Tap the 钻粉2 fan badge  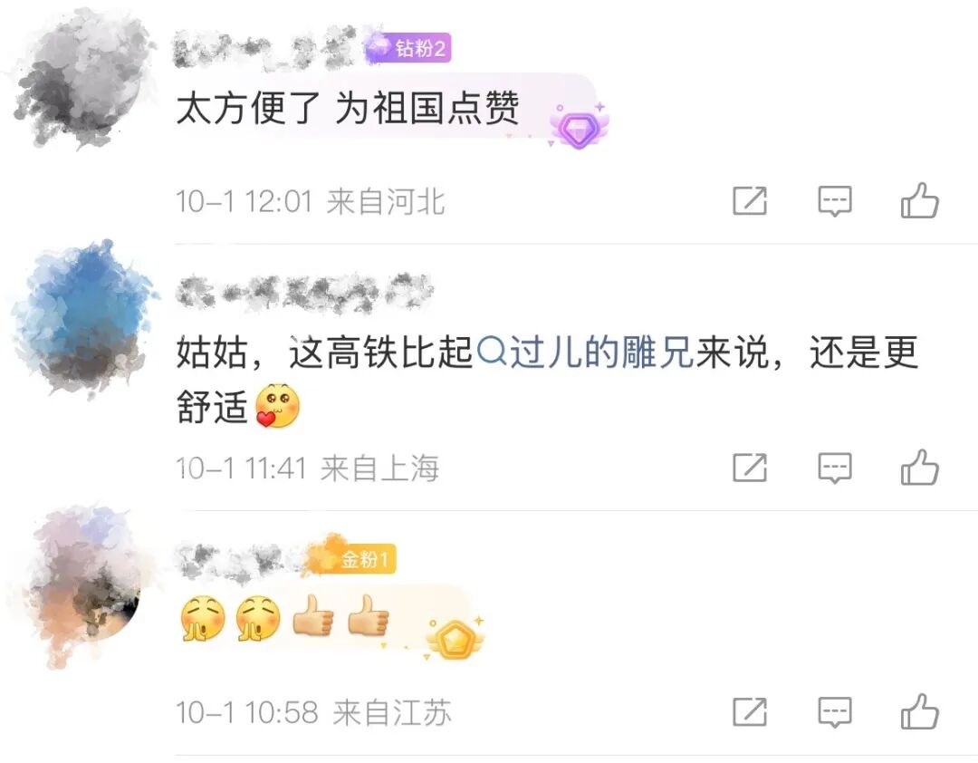coord(407,47)
